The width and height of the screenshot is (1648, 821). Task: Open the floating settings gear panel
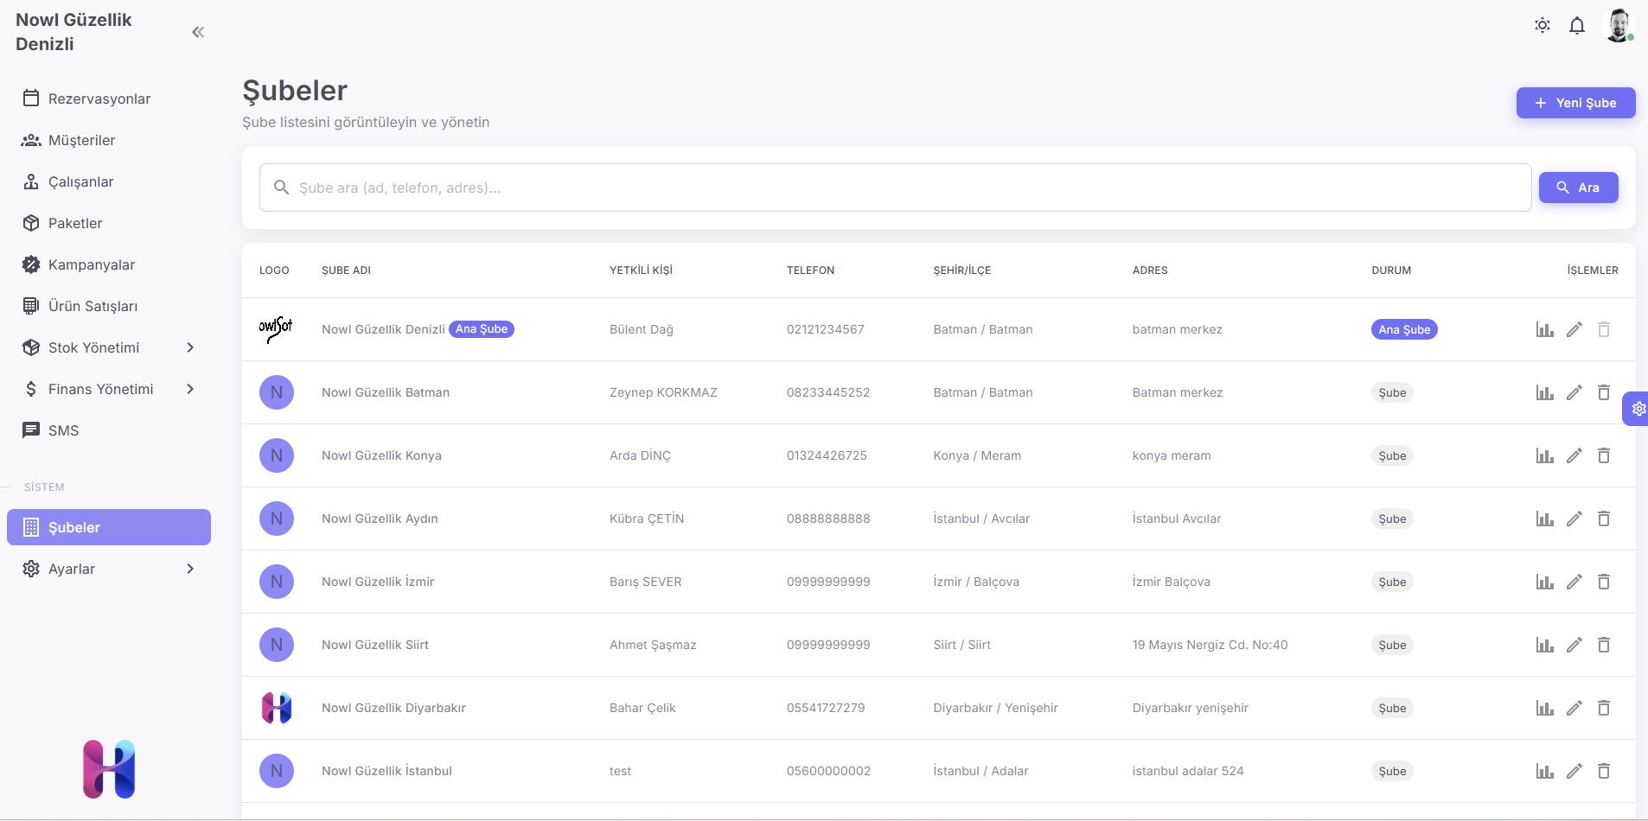(1637, 409)
